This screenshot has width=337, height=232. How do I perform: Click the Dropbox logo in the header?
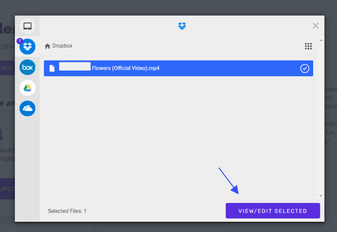(x=182, y=26)
